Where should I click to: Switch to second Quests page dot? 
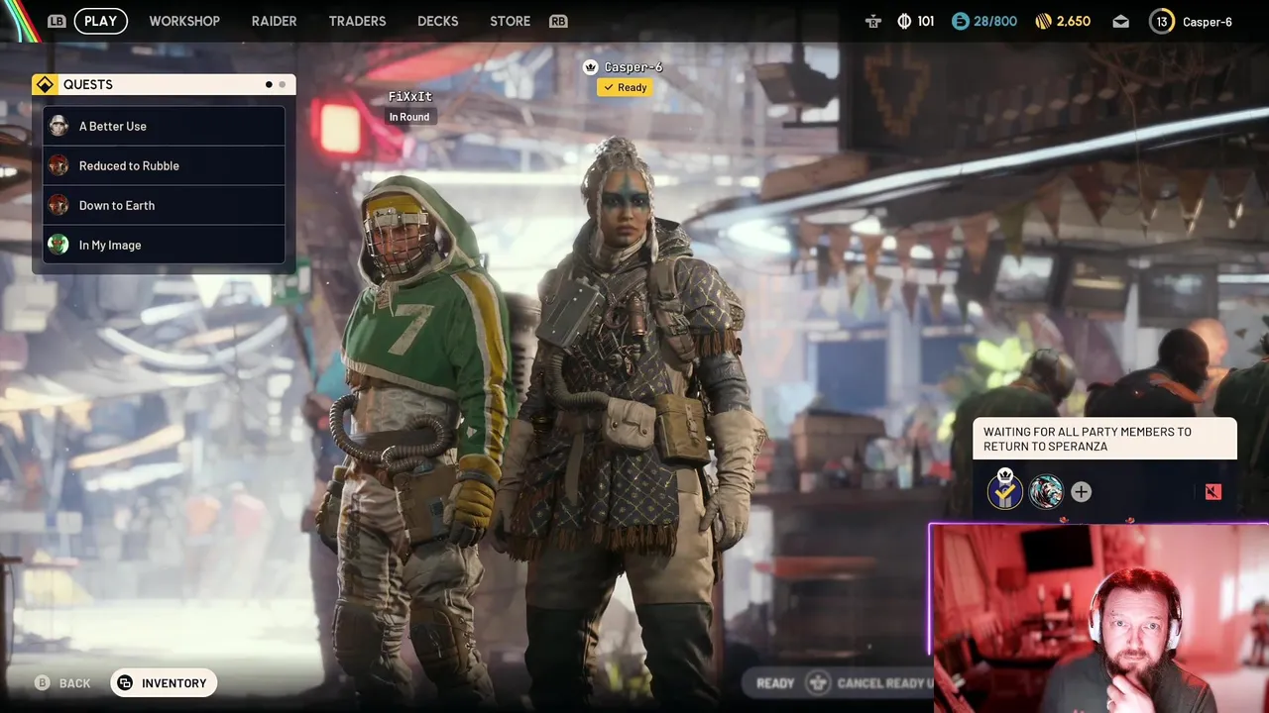282,84
